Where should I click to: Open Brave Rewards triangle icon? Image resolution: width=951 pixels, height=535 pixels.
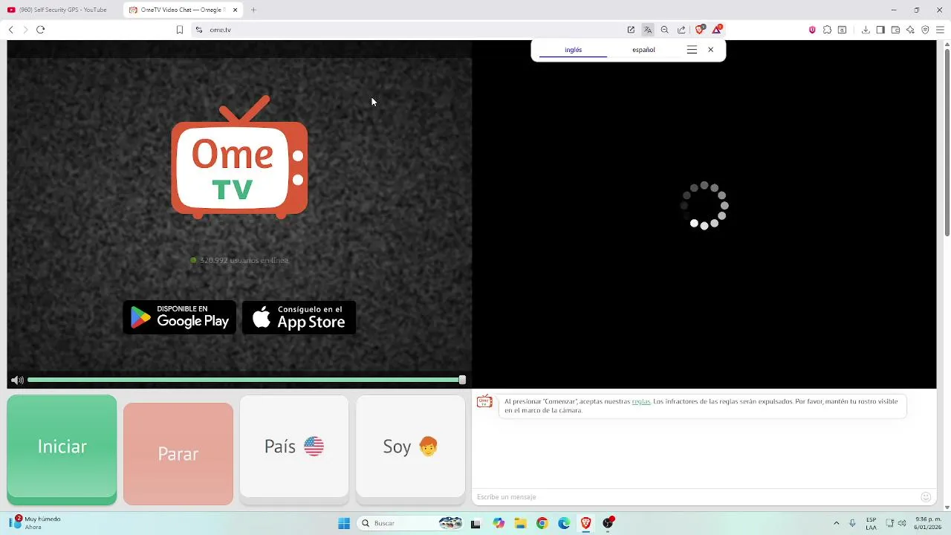coord(717,30)
